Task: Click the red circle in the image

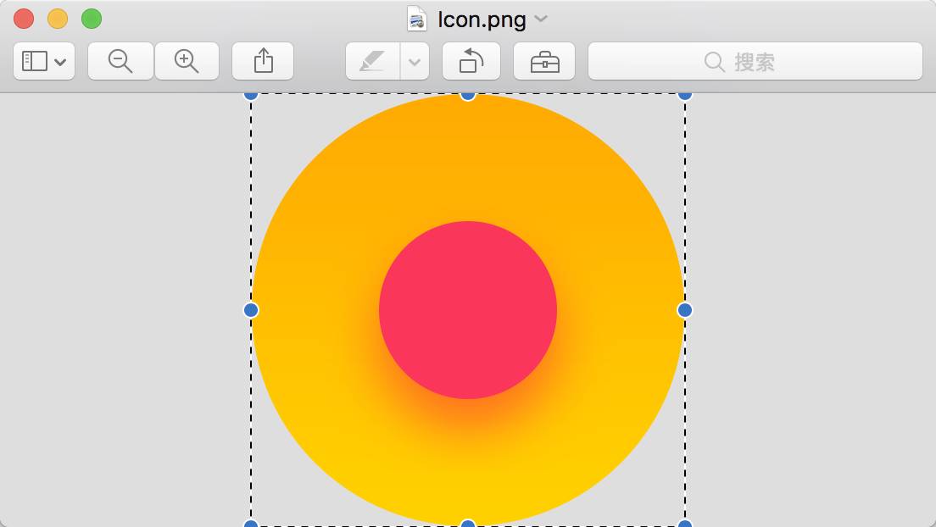Action: tap(468, 310)
